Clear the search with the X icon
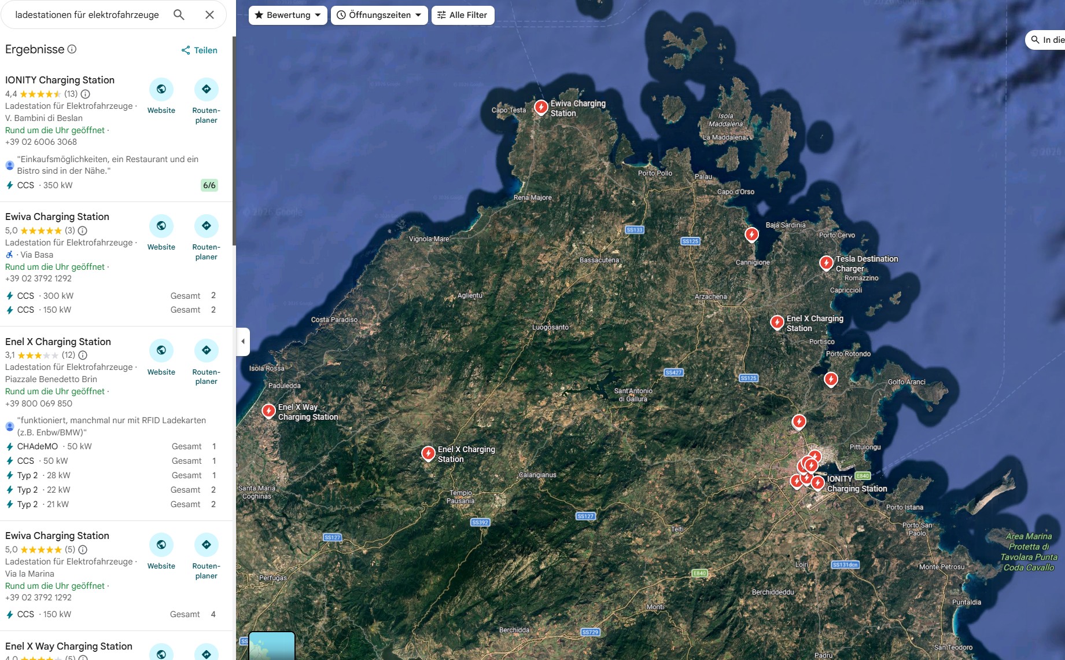Screen dimensions: 1065x660 coord(209,14)
